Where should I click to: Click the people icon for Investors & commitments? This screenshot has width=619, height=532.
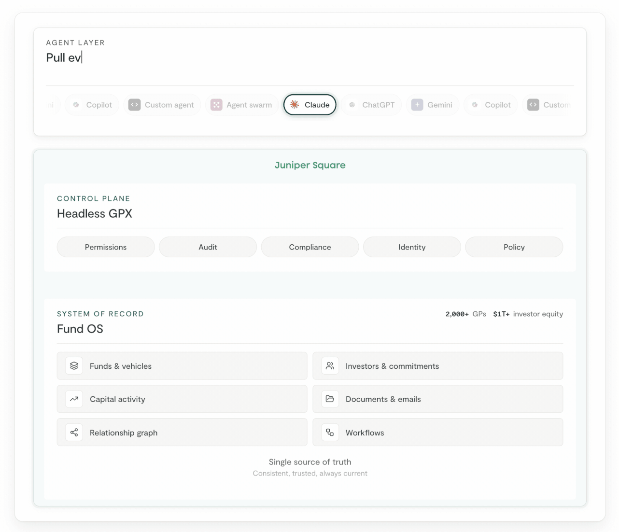330,366
